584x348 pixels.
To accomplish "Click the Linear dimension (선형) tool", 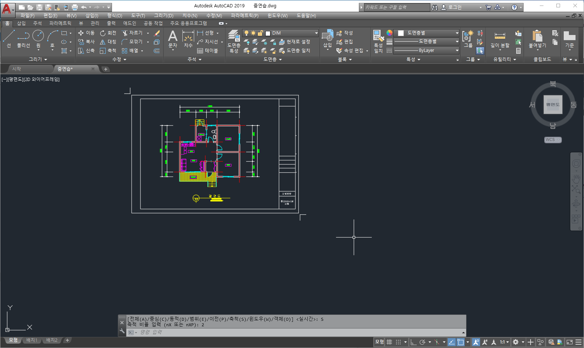I will (205, 33).
